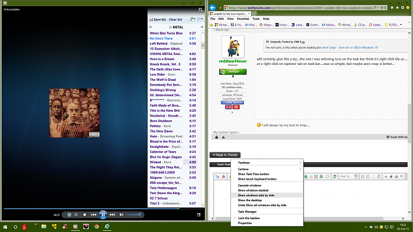This screenshot has width=413, height=232.
Task: Pause playback in the media player
Action: tap(103, 214)
